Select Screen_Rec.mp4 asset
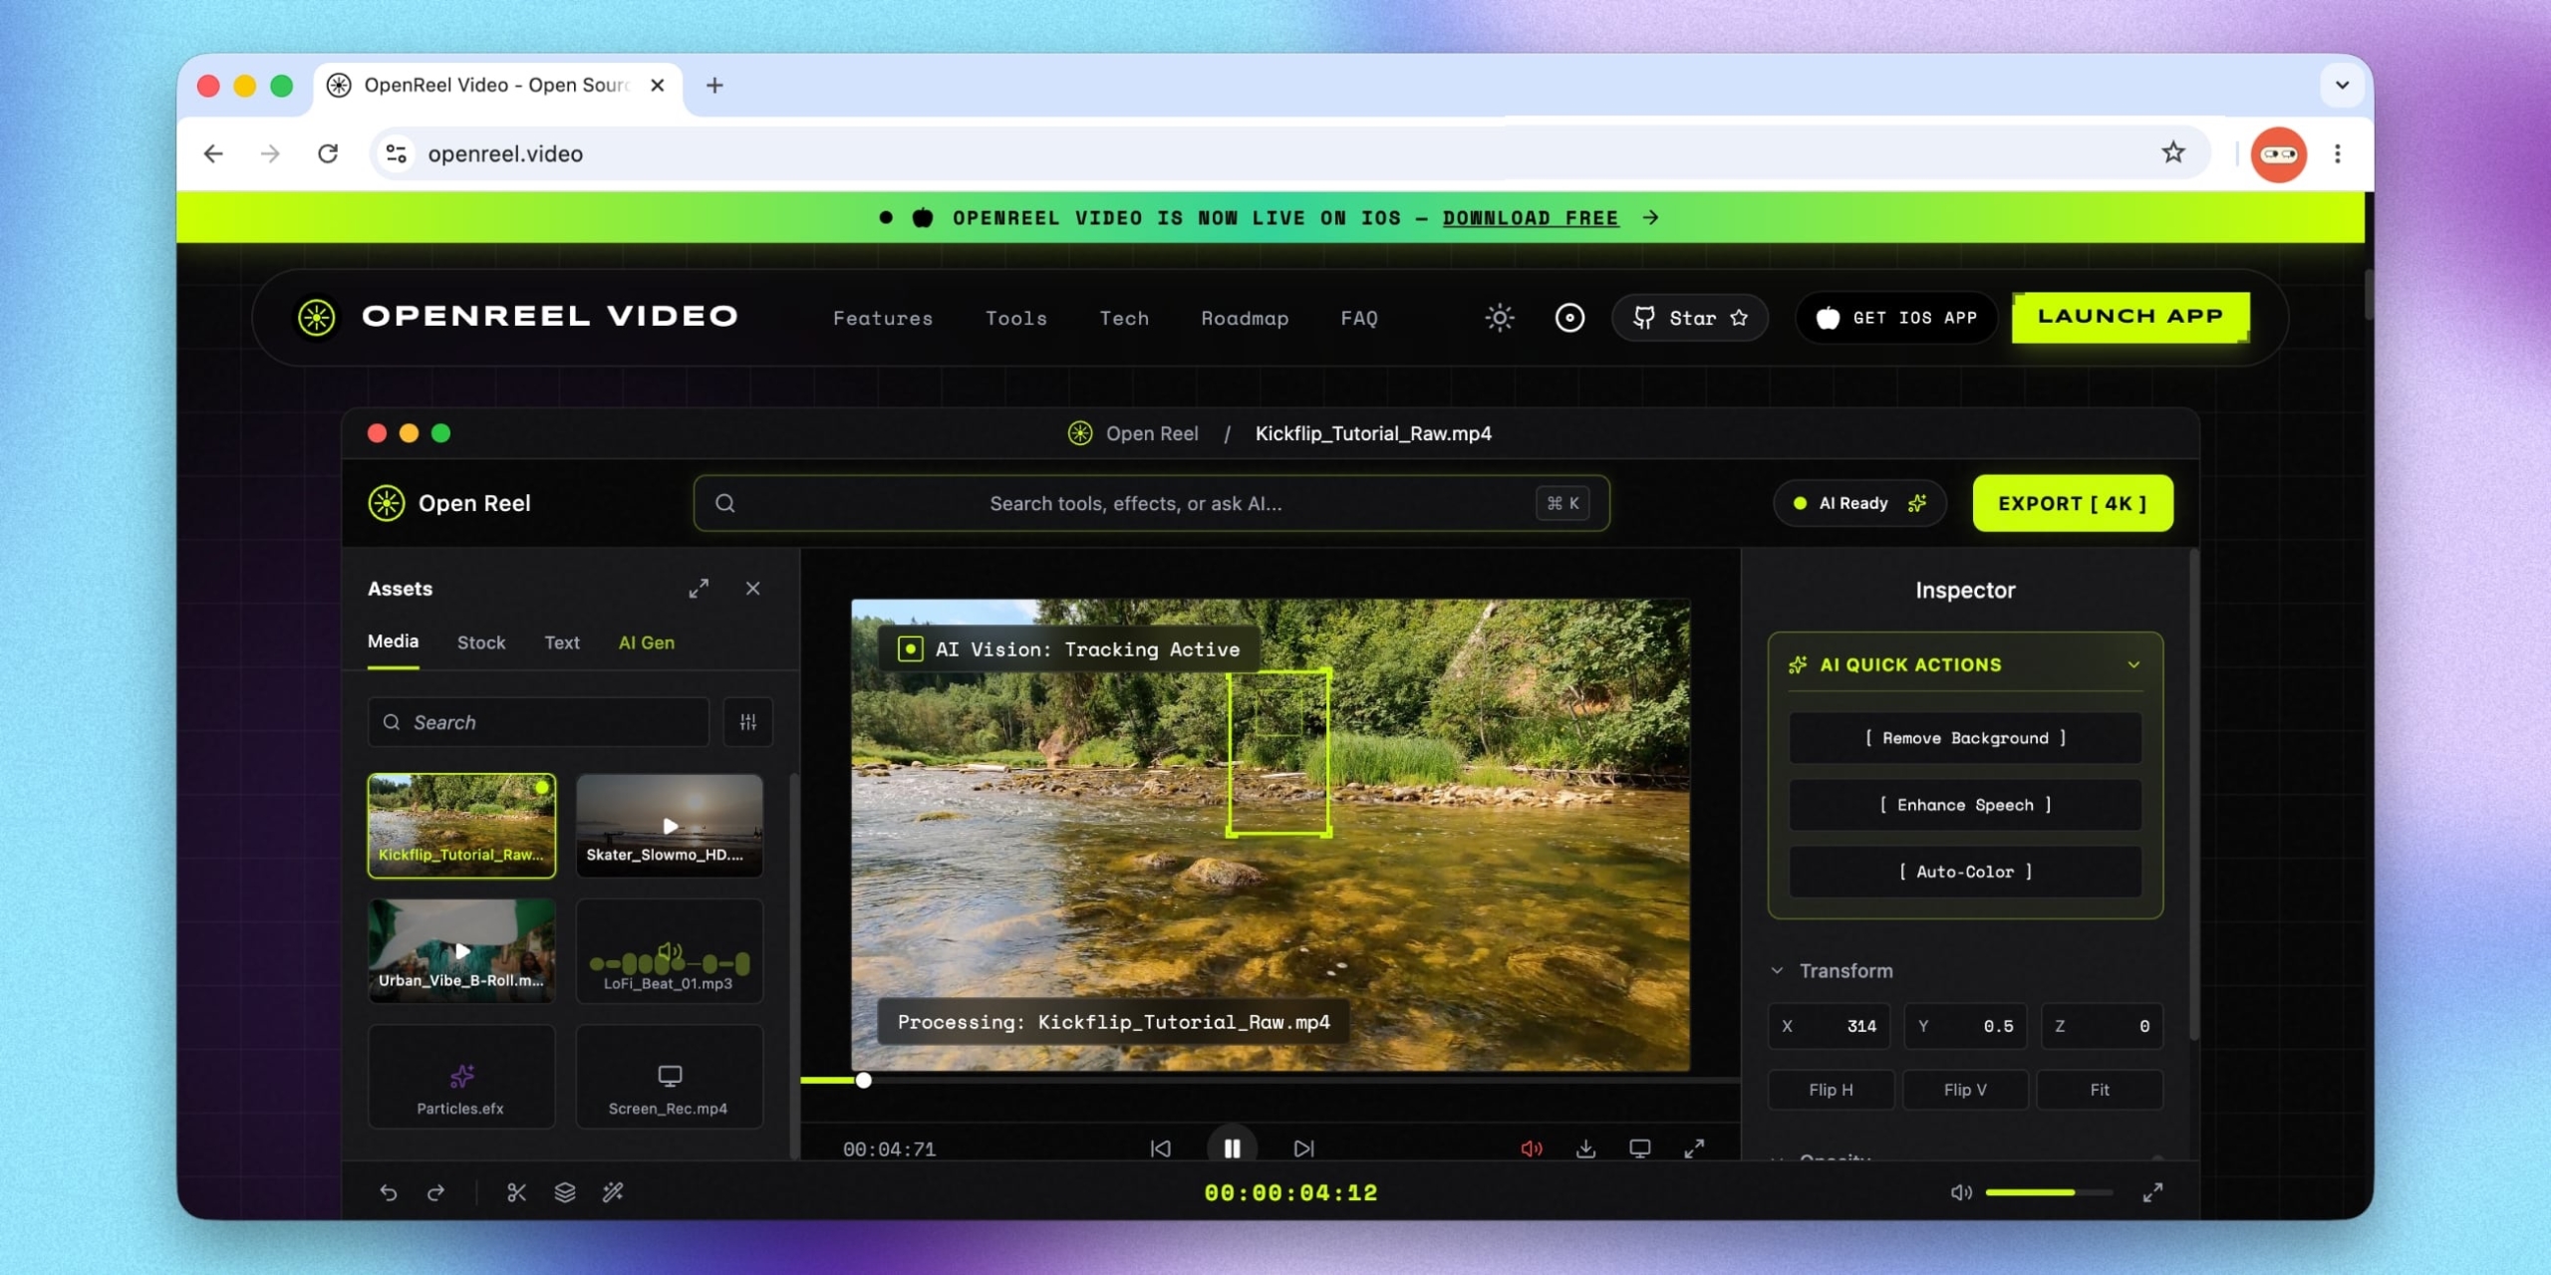 click(x=670, y=1077)
